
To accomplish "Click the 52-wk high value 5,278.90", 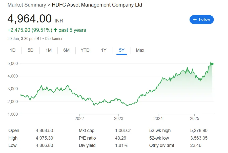I will point(199,130).
